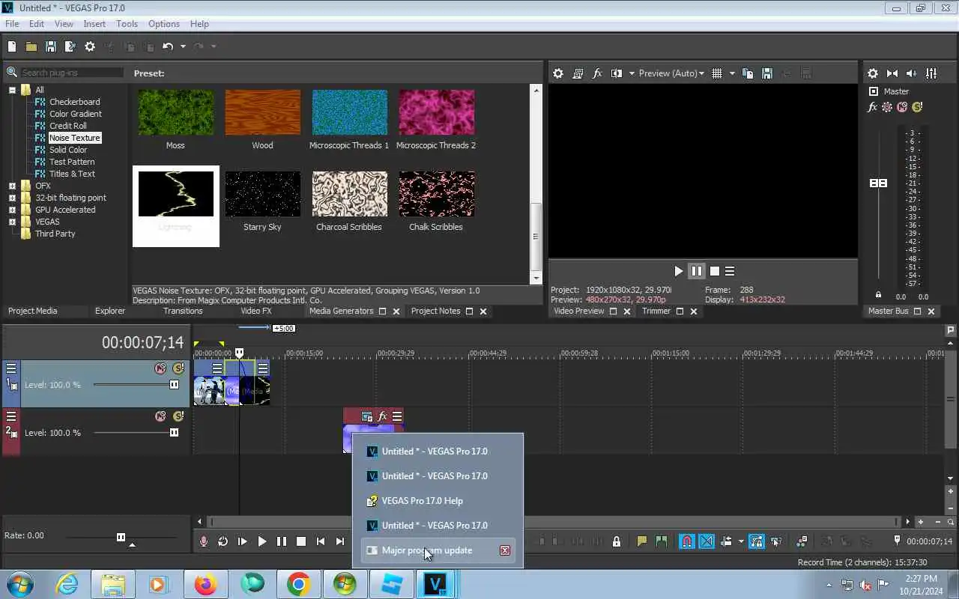Open the Insert menu
The height and width of the screenshot is (599, 959).
point(94,24)
